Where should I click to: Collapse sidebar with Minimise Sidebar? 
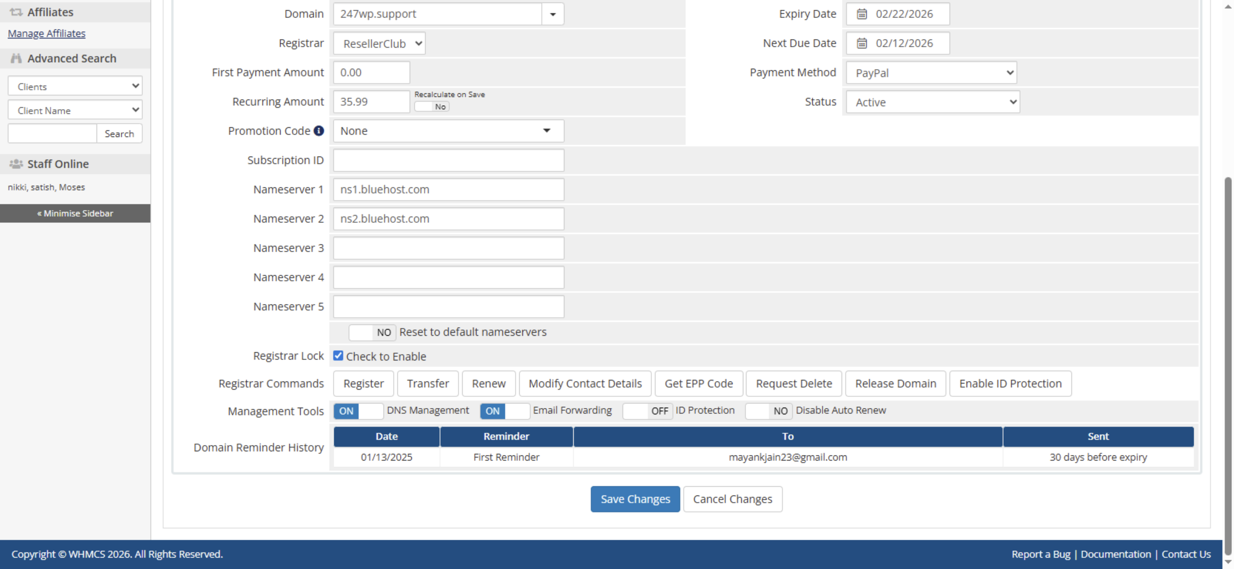[75, 213]
